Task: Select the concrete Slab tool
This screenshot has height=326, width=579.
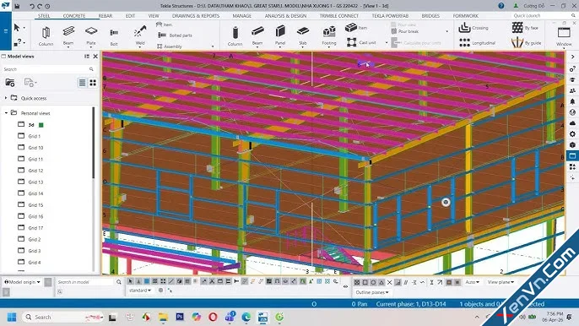Action: pyautogui.click(x=303, y=35)
